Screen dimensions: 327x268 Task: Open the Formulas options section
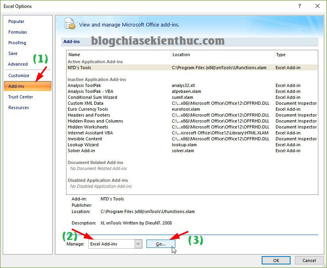click(x=17, y=32)
